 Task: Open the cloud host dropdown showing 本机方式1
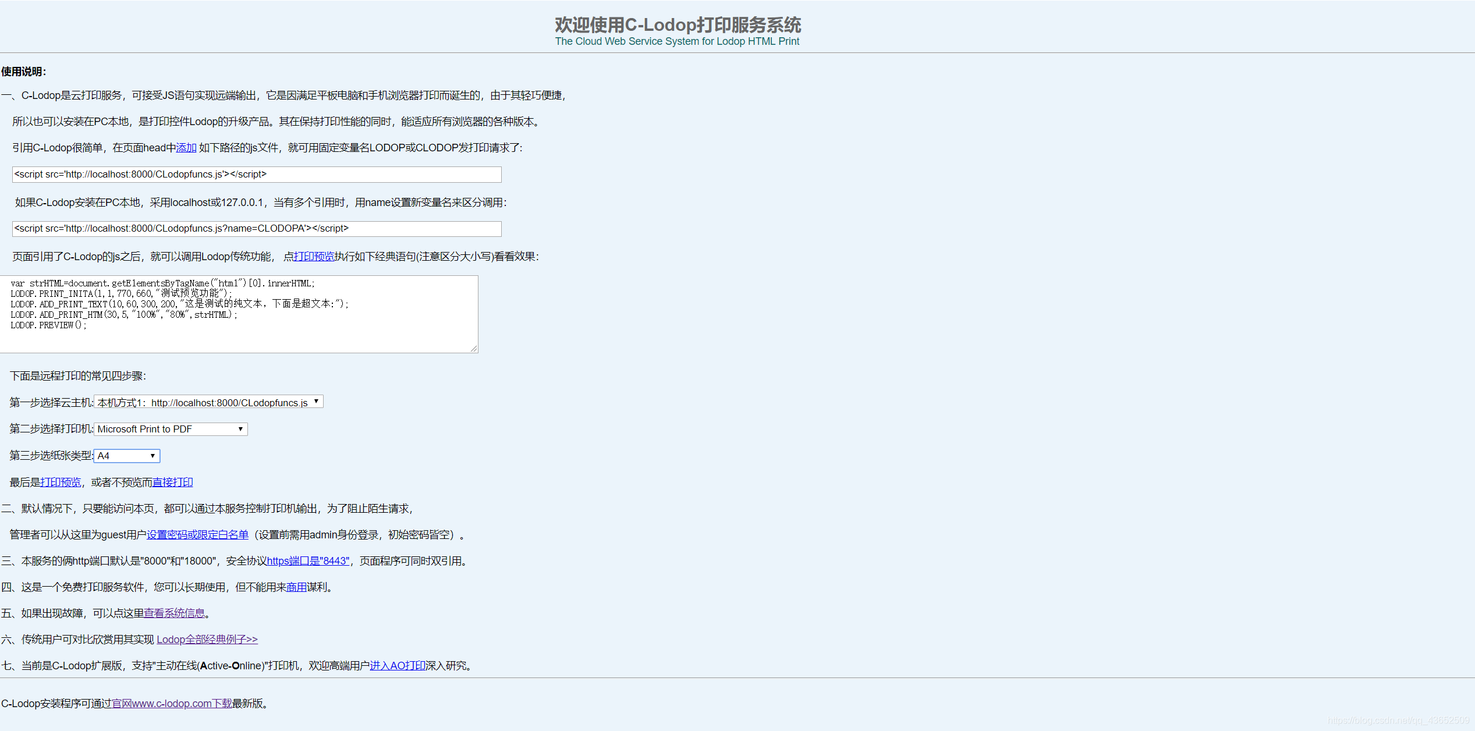208,402
